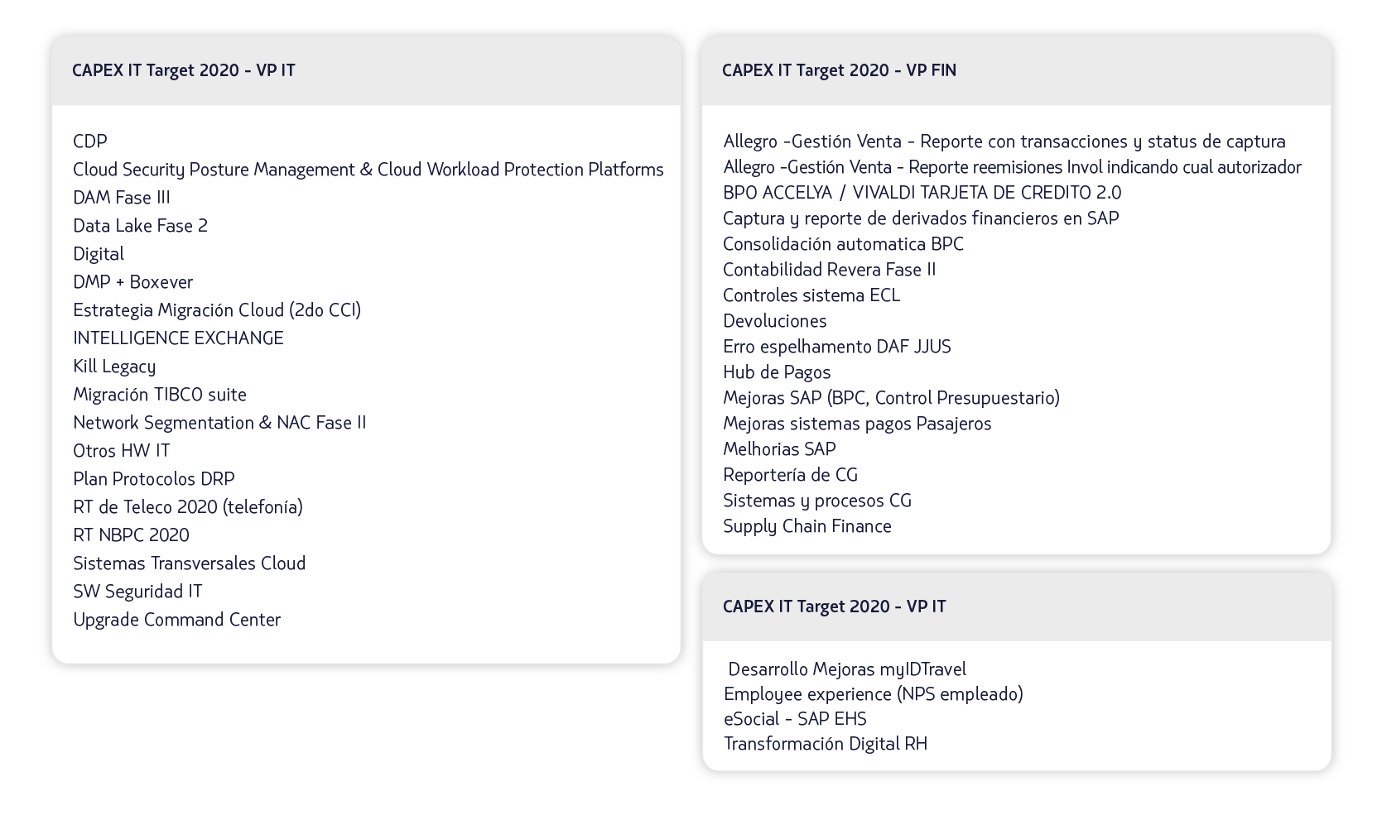
Task: Select Desarrollo Mejoras myIDTravel item
Action: [x=847, y=669]
